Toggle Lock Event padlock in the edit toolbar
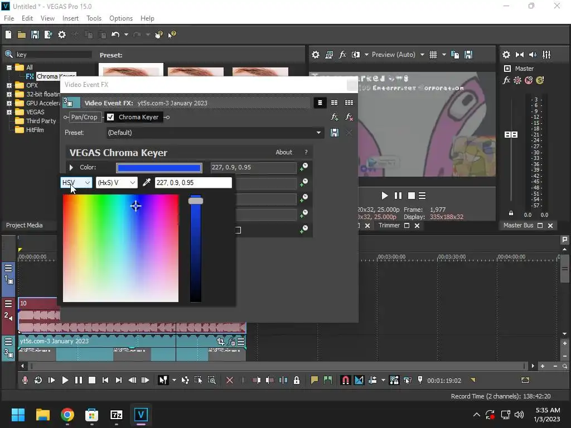 [297, 380]
